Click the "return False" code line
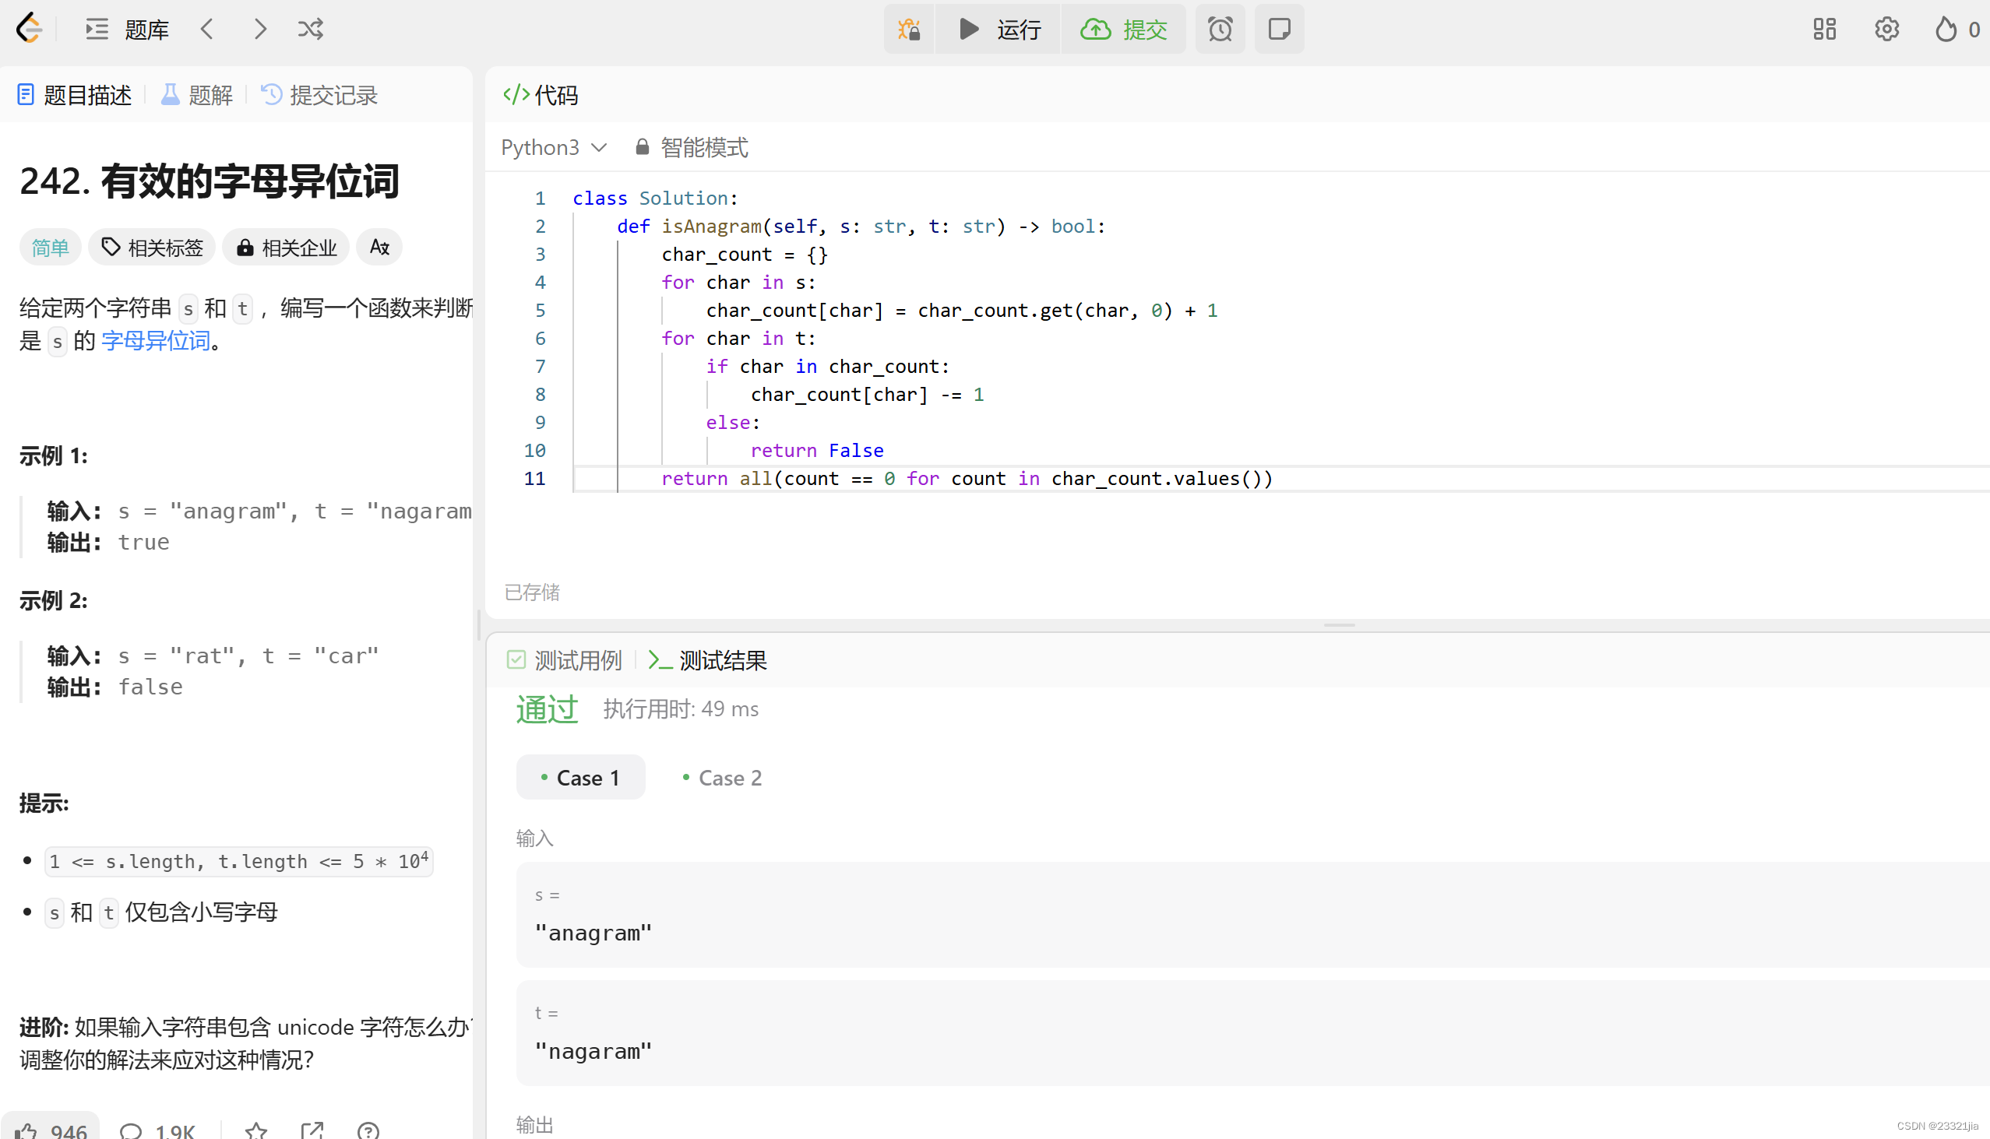The height and width of the screenshot is (1139, 1990). coord(817,450)
